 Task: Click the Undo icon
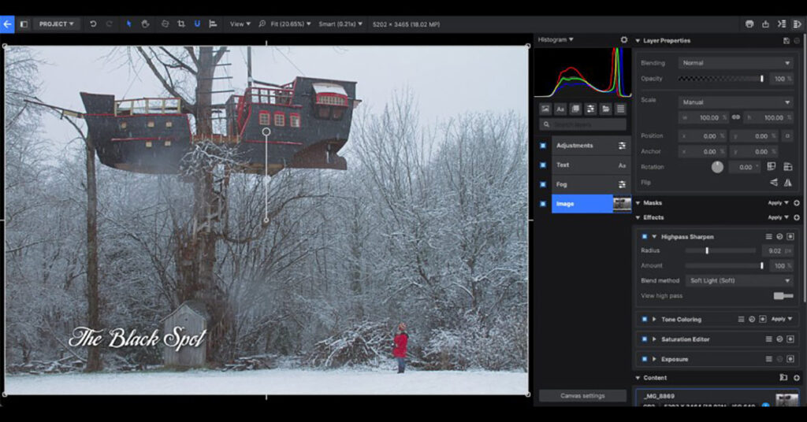(93, 24)
